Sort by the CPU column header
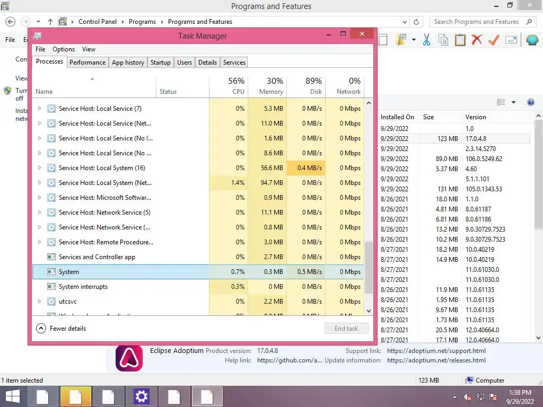The image size is (543, 407). 229,86
